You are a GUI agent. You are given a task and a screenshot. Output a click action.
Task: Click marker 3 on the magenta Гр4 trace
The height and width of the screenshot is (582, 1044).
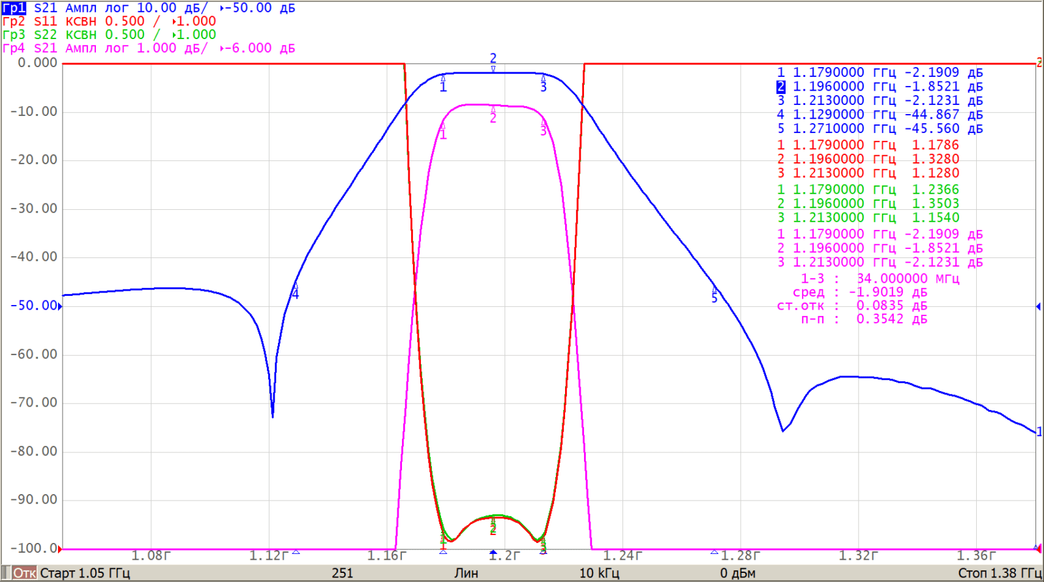(x=544, y=124)
